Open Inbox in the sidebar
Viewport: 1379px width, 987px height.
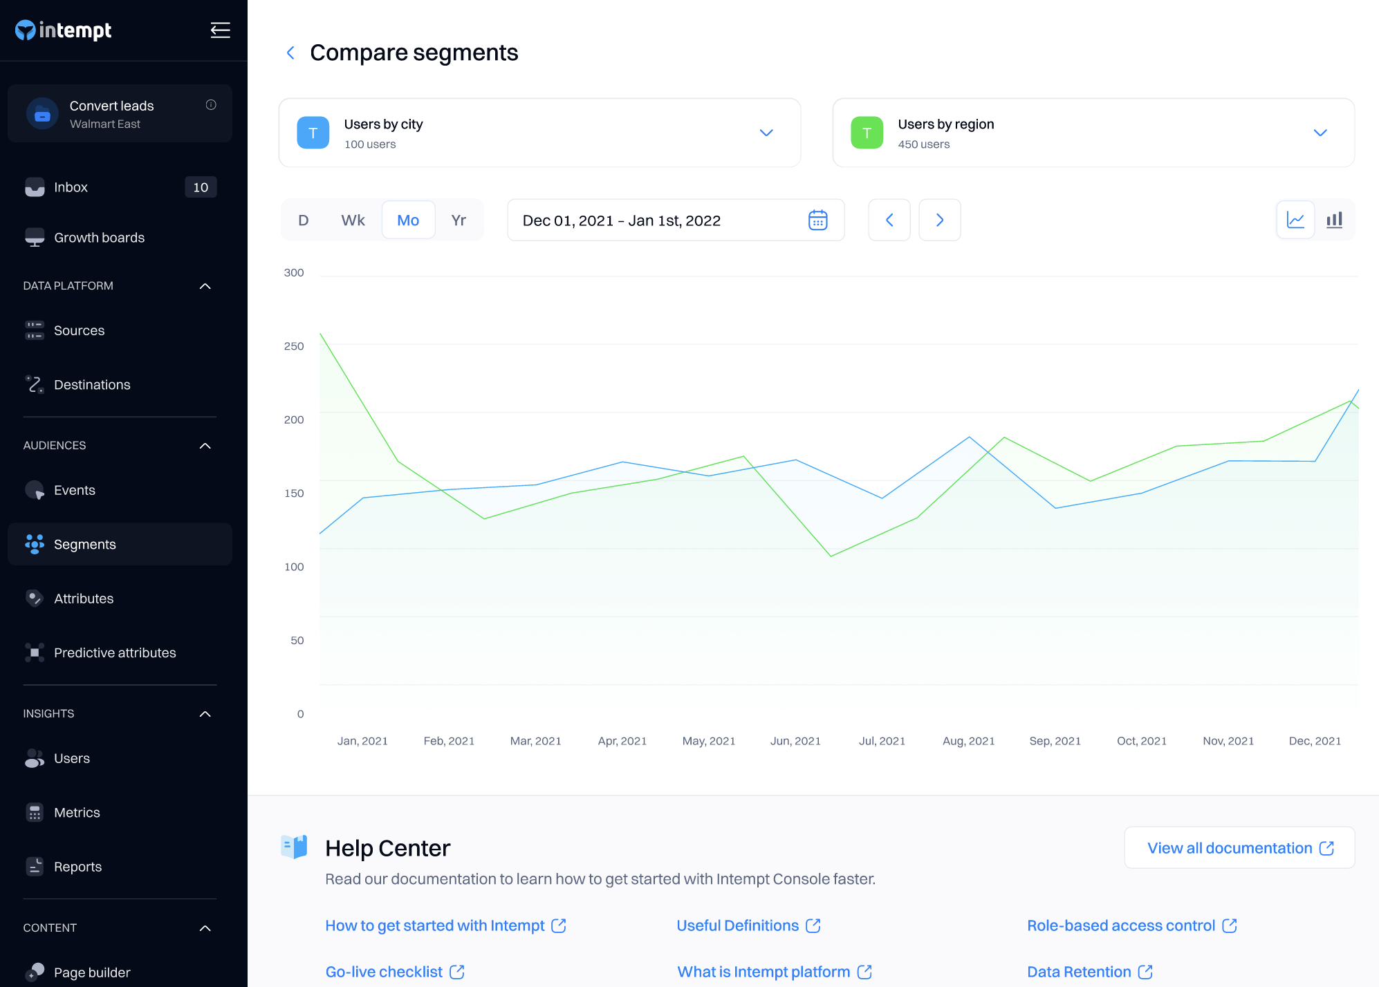[x=71, y=187]
